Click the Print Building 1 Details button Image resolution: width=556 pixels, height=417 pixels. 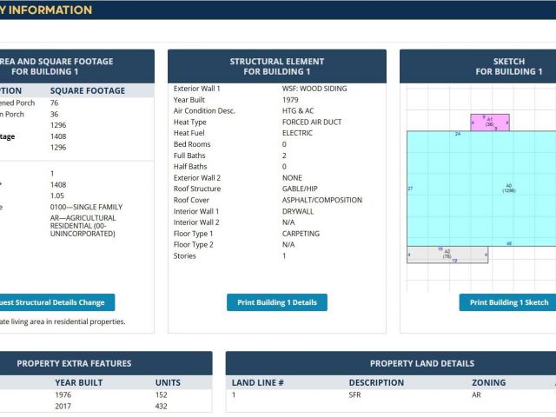click(276, 302)
